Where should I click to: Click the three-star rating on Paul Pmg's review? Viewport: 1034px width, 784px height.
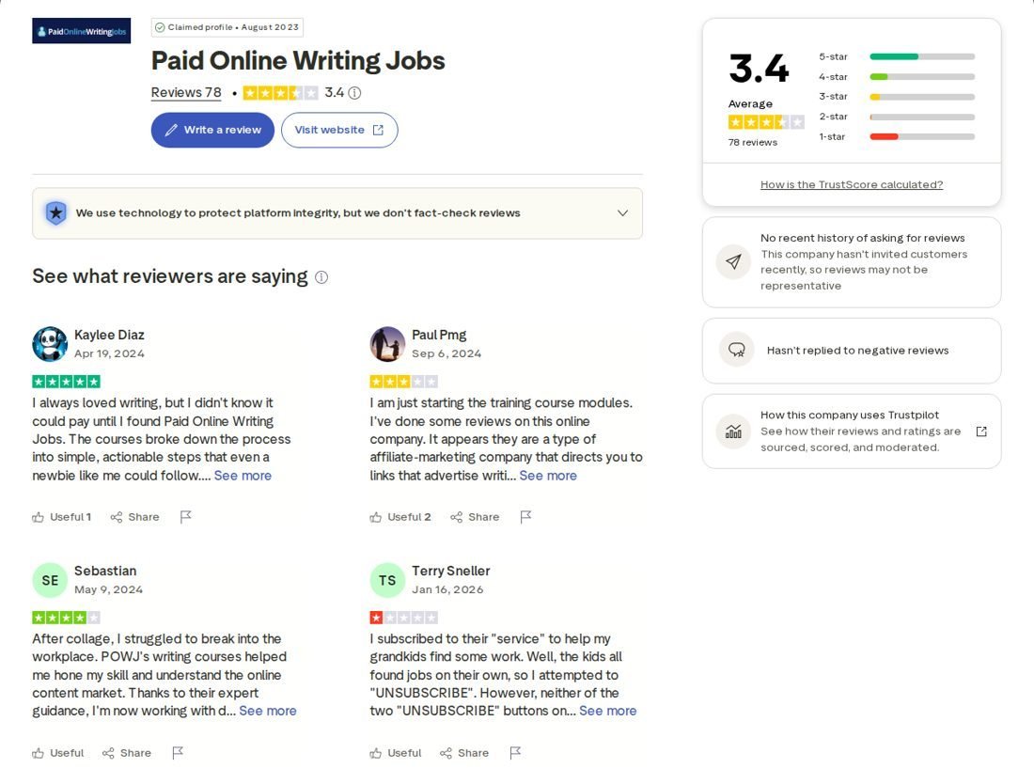tap(403, 382)
